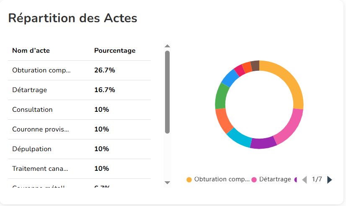The width and height of the screenshot is (346, 206).
Task: Sort by Pourcentage column header
Action: point(115,51)
